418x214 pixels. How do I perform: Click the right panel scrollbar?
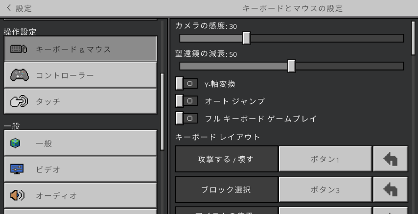pos(413,38)
